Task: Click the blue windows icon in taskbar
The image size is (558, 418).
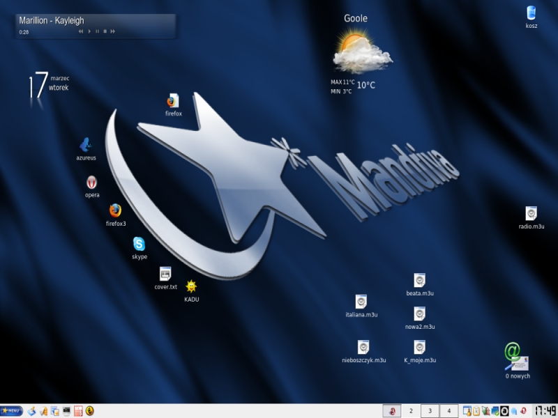Action: coord(55,411)
